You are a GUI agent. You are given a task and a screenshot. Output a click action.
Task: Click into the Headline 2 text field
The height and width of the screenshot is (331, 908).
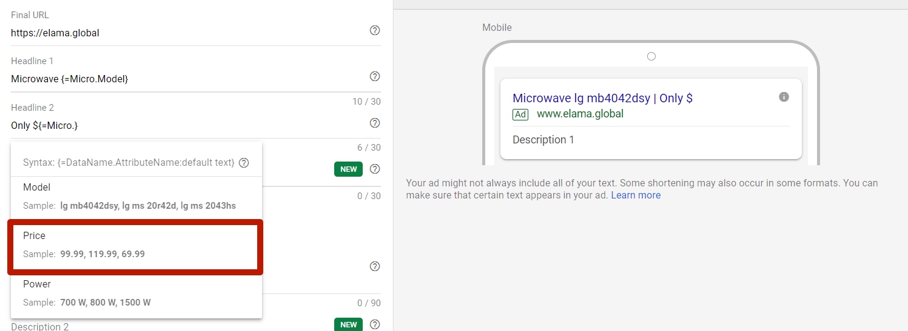pos(188,125)
